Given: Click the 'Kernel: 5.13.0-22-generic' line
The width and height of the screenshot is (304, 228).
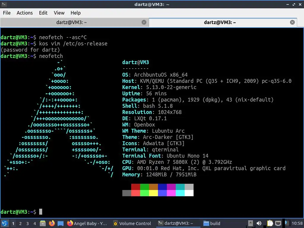Looking at the screenshot, I should pos(159,87).
